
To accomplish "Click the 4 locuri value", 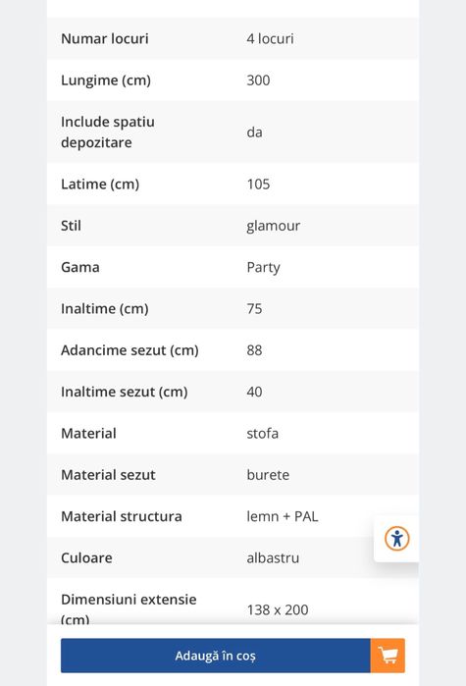I will [270, 38].
